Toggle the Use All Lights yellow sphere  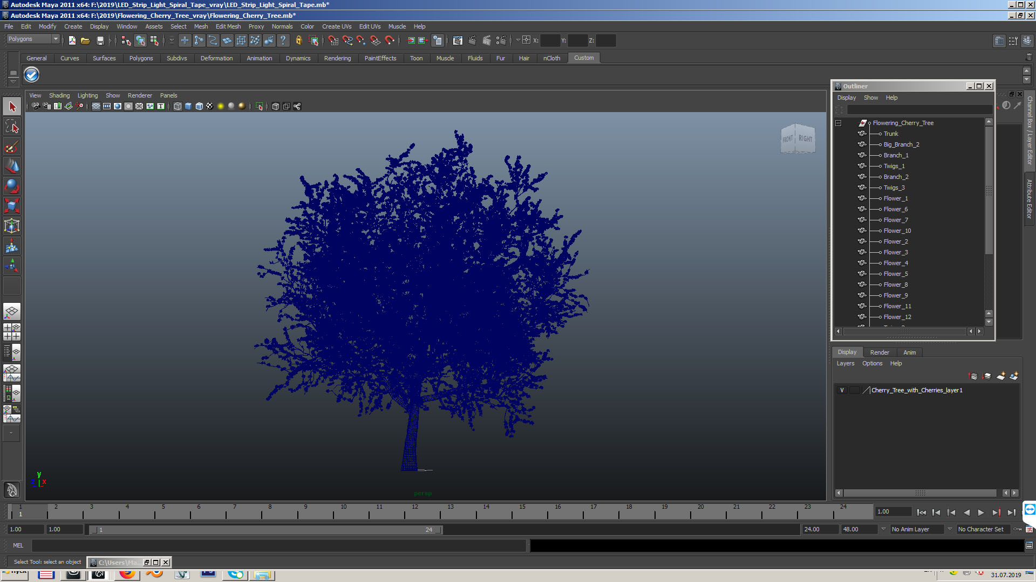tap(220, 106)
